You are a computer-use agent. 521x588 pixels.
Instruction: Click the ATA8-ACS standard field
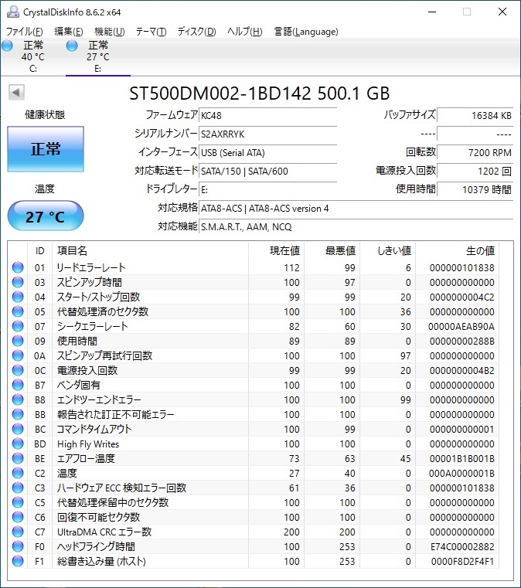[356, 208]
